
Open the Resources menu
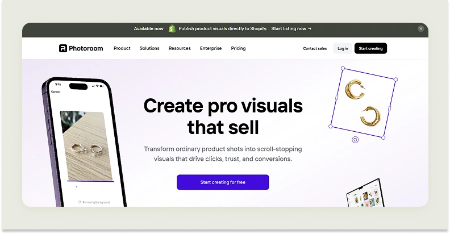(180, 48)
